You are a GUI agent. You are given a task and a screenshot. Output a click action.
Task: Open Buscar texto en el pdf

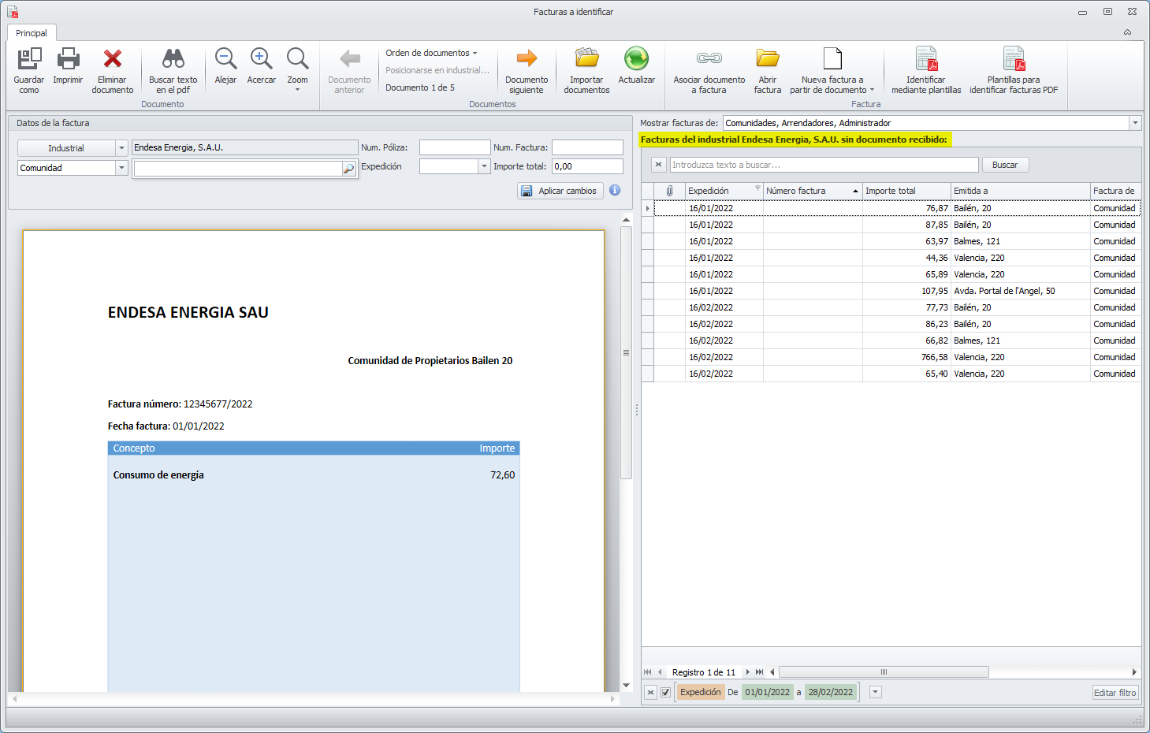point(173,60)
